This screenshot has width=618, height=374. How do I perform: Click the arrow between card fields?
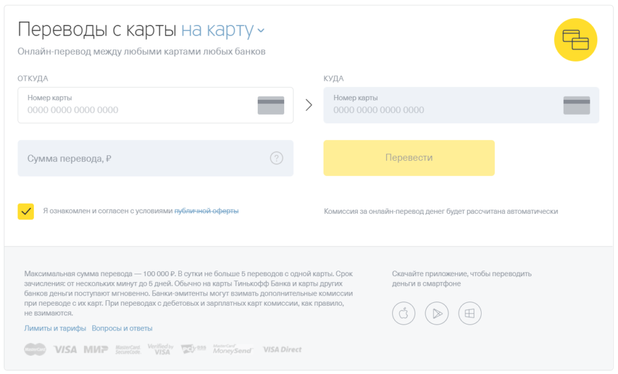tap(308, 105)
